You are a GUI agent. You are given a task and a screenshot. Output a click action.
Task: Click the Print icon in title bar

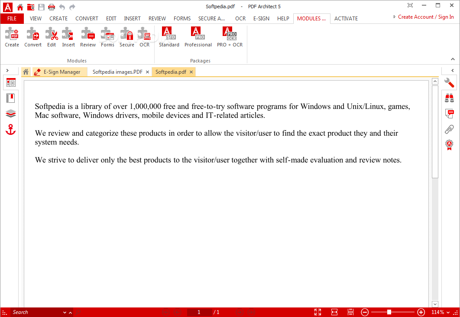pos(52,7)
